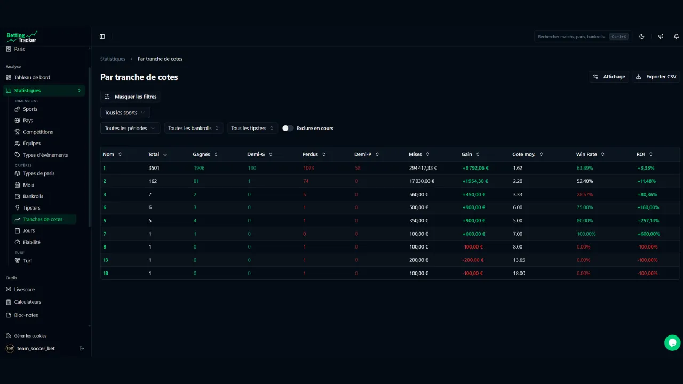This screenshot has width=683, height=384.
Task: Switch theme using the moon icon
Action: pos(642,36)
